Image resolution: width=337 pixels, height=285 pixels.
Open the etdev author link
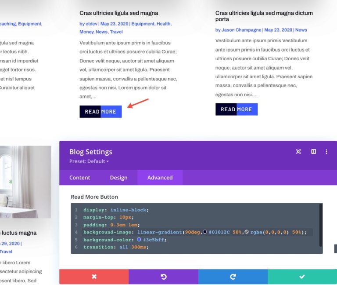coord(92,24)
